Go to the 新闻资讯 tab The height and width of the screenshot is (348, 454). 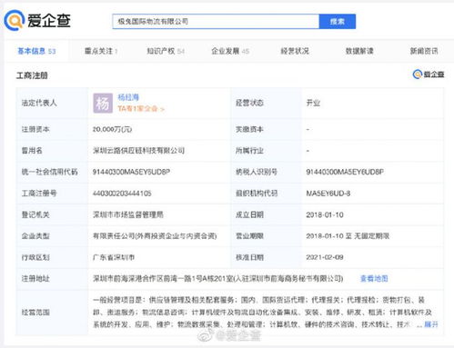424,51
